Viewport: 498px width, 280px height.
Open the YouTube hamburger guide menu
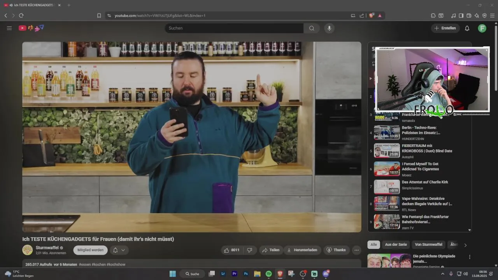click(9, 28)
